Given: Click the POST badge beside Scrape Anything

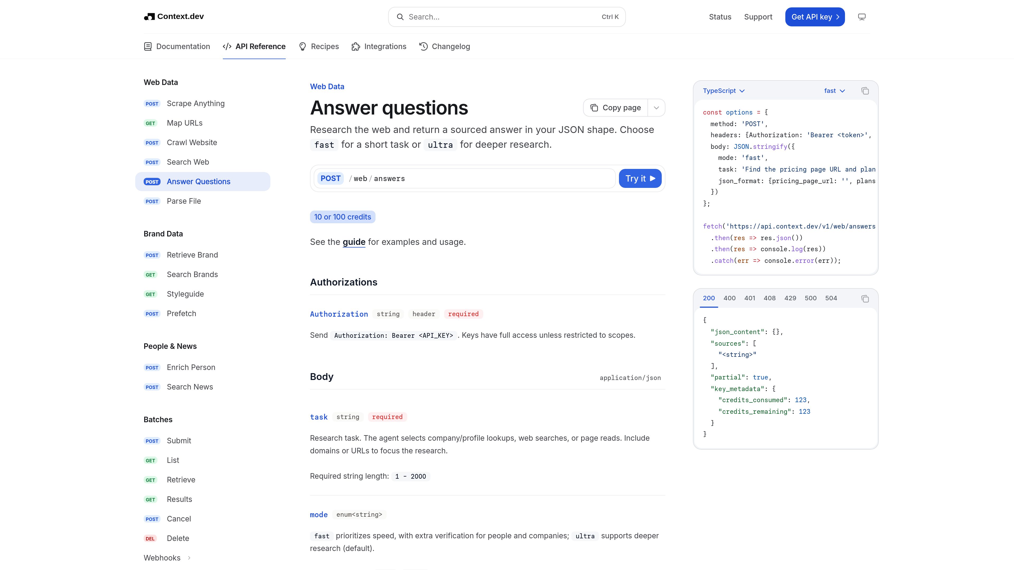Looking at the screenshot, I should [x=152, y=104].
